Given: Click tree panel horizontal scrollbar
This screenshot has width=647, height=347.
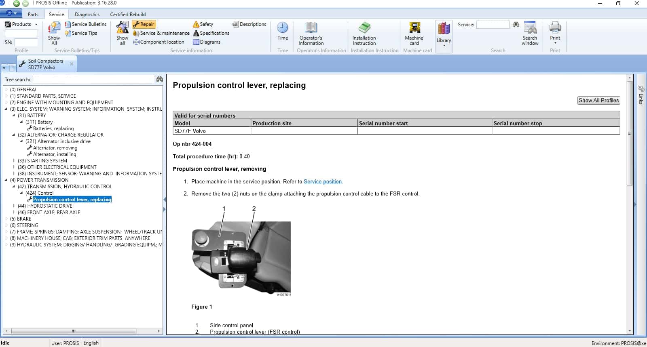Looking at the screenshot, I should coord(74,331).
